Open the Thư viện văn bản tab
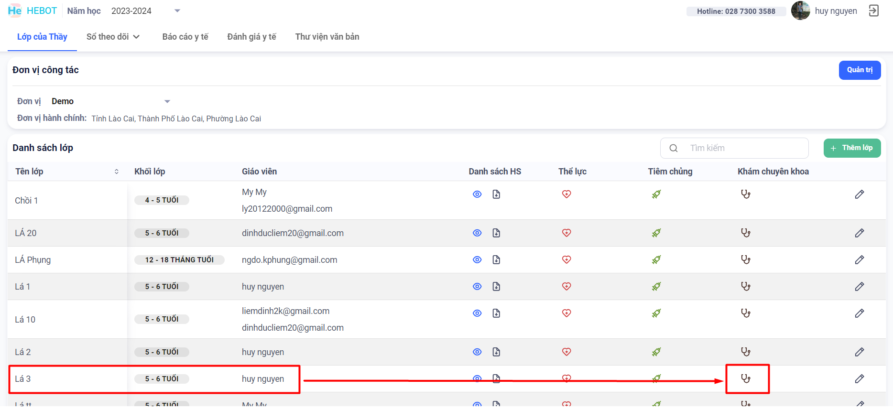Screen dimensions: 893x410 click(327, 37)
